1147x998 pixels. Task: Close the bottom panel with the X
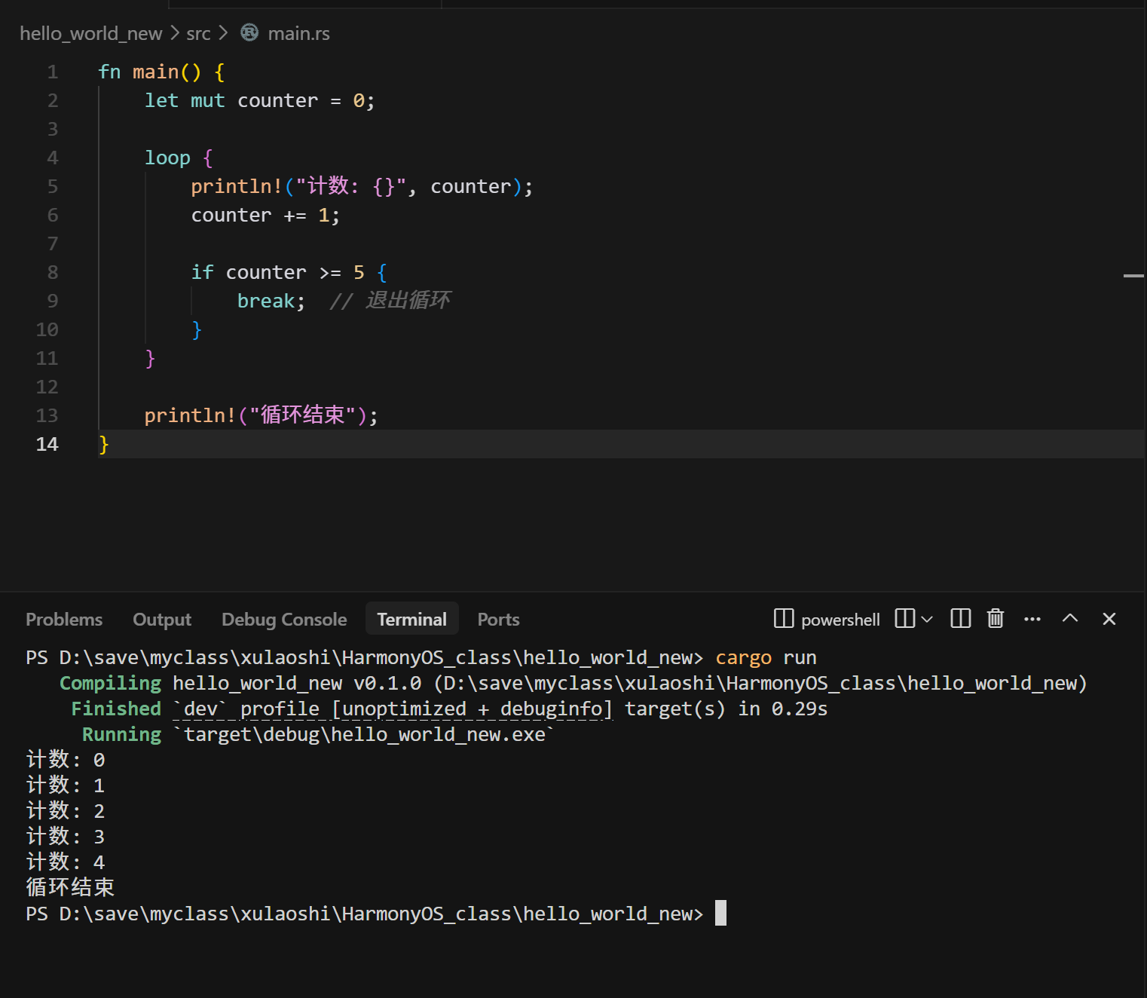(1109, 619)
